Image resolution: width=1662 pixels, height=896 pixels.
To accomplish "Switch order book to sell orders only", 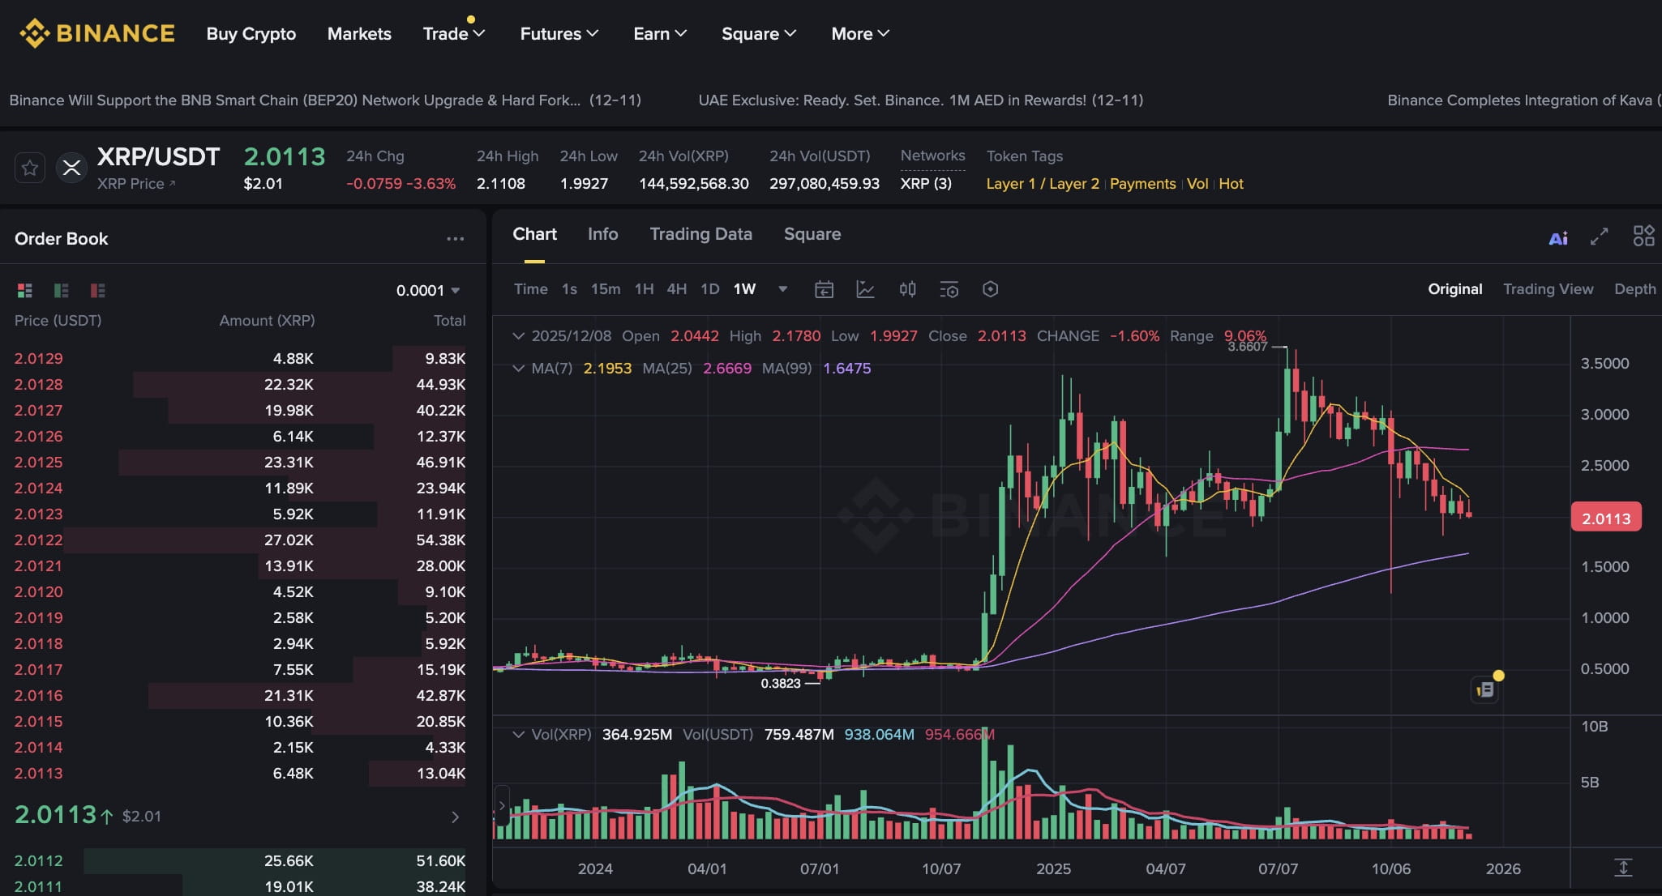I will coord(97,289).
